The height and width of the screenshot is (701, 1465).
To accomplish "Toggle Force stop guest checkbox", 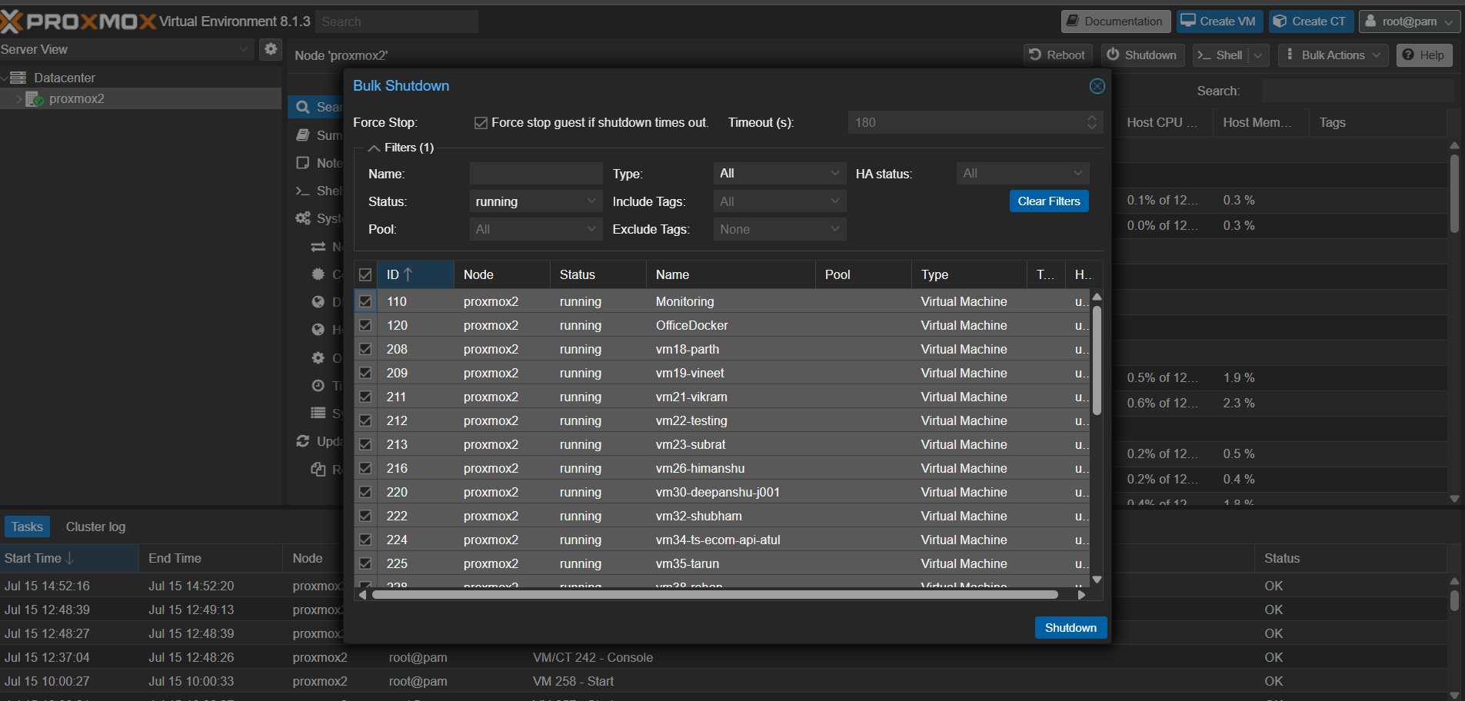I will pyautogui.click(x=481, y=123).
